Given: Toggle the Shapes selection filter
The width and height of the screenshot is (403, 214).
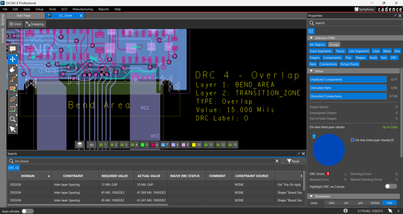Looking at the screenshot, I should 360,57.
